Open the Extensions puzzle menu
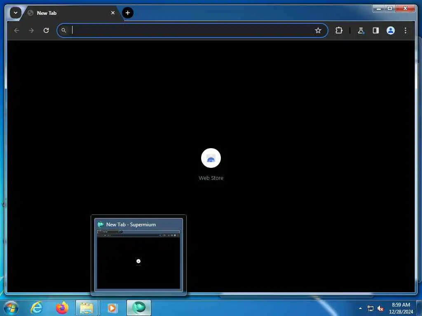422x316 pixels. coord(339,30)
